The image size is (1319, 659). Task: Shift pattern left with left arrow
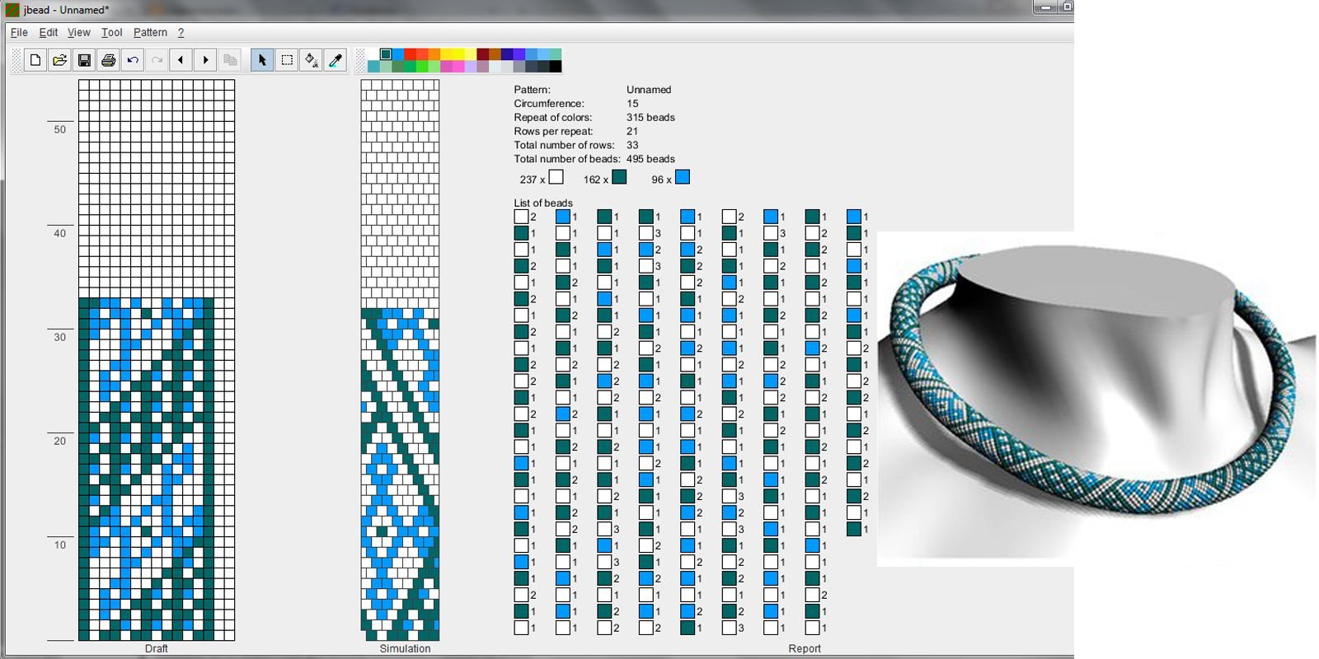pos(181,60)
